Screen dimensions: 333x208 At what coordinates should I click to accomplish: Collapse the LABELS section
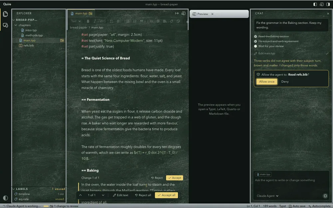pyautogui.click(x=14, y=189)
